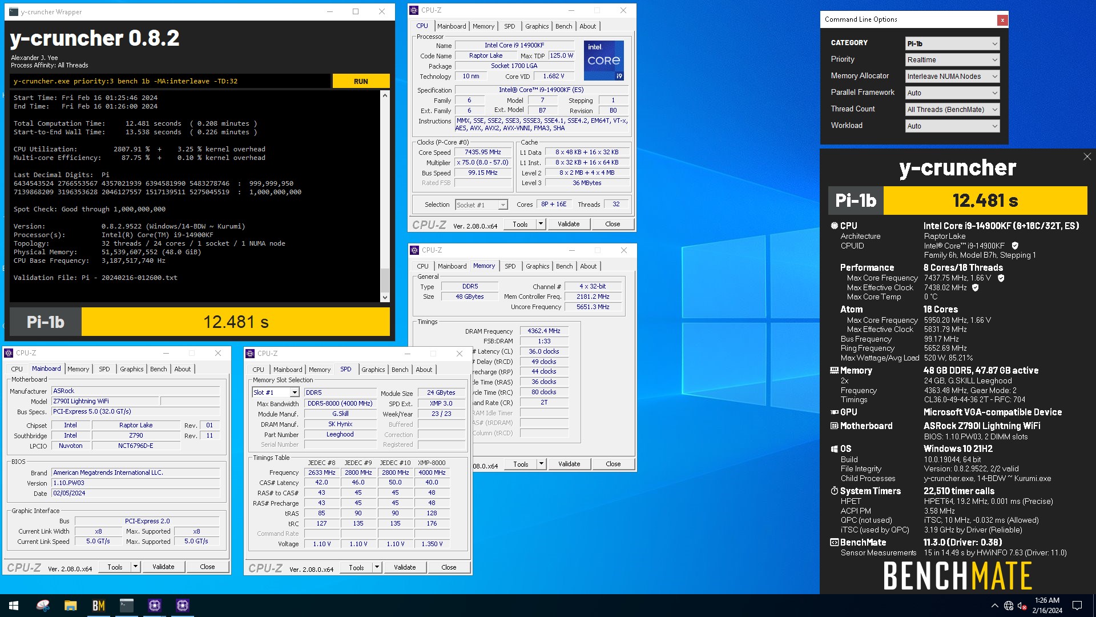Click Close in Mainboard CPU-Z window
The height and width of the screenshot is (617, 1096).
[207, 567]
